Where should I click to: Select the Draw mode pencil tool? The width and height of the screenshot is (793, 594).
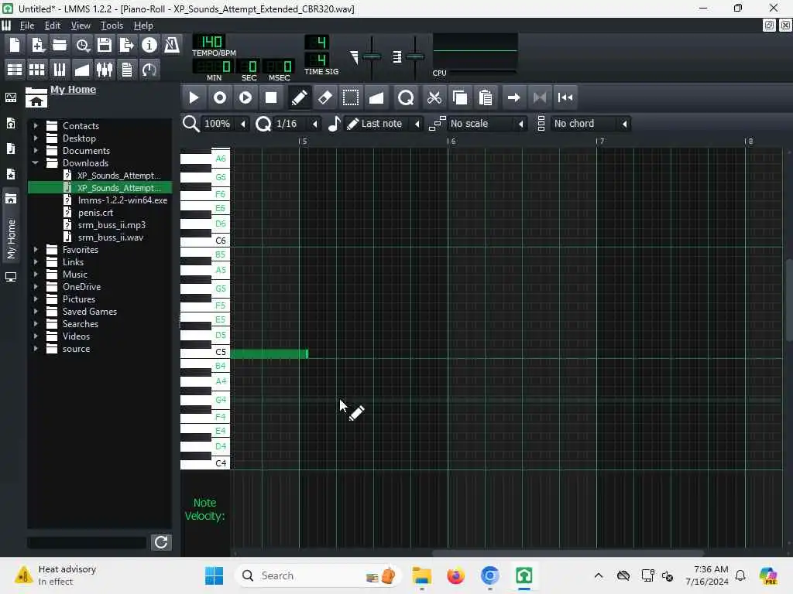[x=300, y=97]
